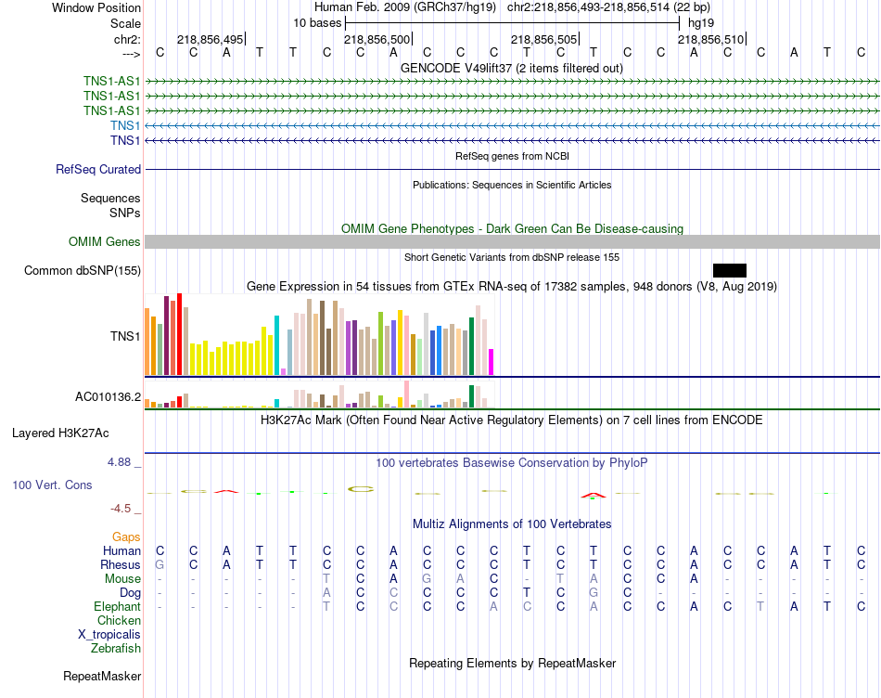Screen dimensions: 881x698
Task: Select the dark blue TNS1 transcript label
Action: pos(125,140)
